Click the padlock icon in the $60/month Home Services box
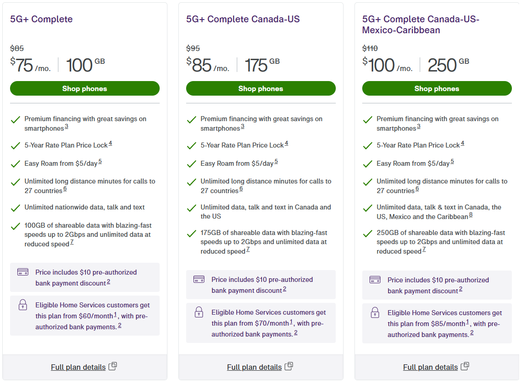Image resolution: width=521 pixels, height=383 pixels. (x=23, y=304)
